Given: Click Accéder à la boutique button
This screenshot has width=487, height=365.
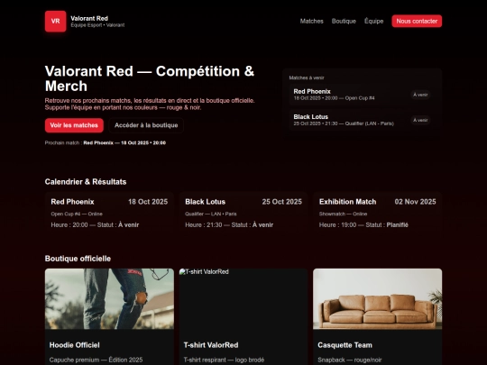Looking at the screenshot, I should (146, 125).
